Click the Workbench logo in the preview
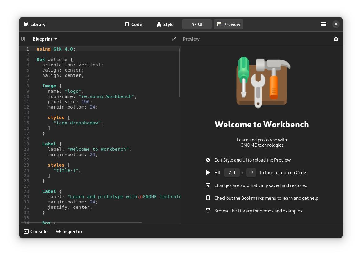Viewport: 362px width, 259px height. click(262, 82)
